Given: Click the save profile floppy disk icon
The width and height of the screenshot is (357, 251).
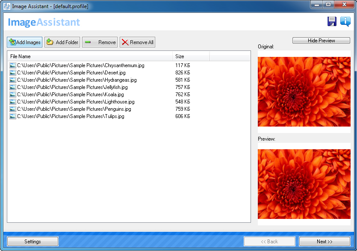Looking at the screenshot, I should click(x=332, y=22).
